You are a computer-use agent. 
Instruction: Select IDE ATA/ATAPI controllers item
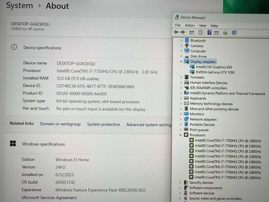tap(208, 88)
